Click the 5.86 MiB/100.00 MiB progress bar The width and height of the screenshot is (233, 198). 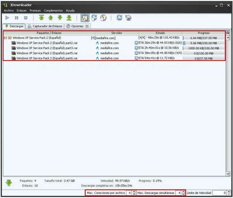203,43
